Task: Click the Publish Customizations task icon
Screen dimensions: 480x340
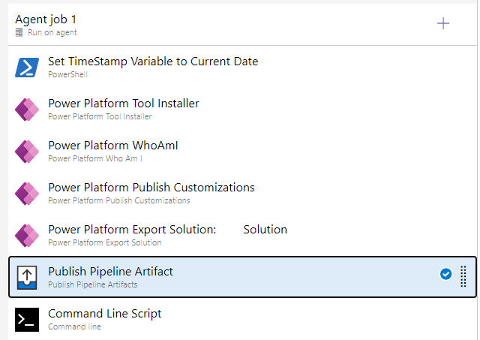Action: pyautogui.click(x=27, y=194)
